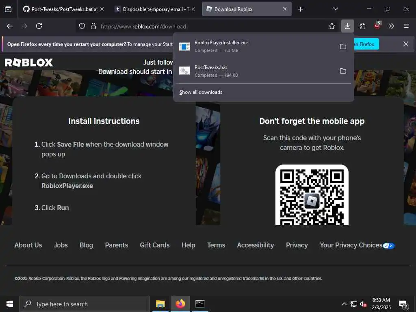Open Privacy footer link

(297, 245)
